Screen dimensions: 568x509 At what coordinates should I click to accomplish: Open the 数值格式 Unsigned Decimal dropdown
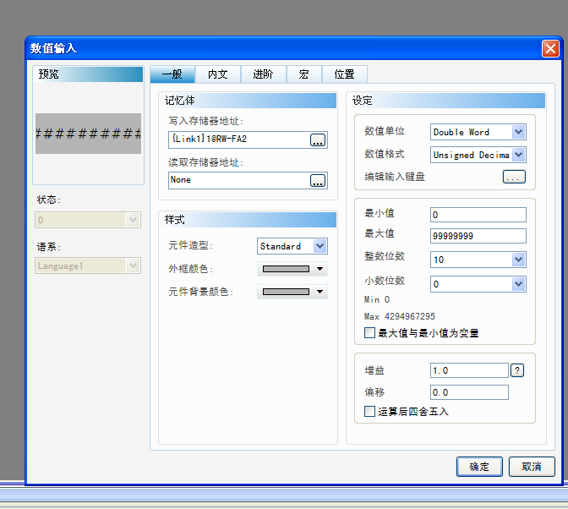point(518,155)
